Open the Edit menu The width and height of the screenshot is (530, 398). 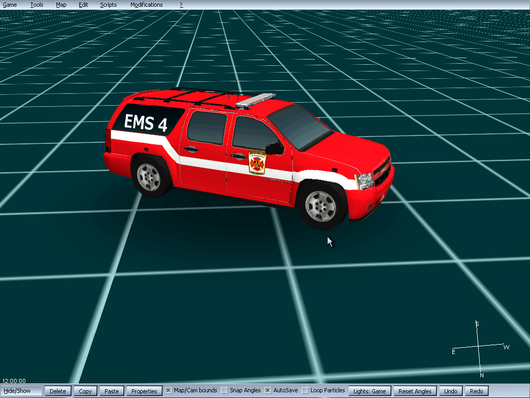83,5
